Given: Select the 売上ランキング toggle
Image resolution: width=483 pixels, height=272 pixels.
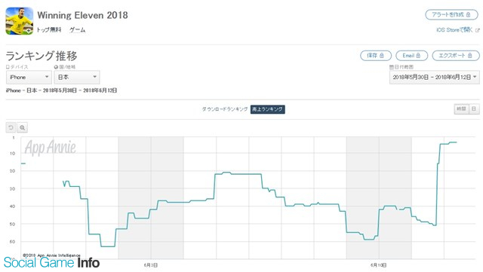Looking at the screenshot, I should (267, 109).
